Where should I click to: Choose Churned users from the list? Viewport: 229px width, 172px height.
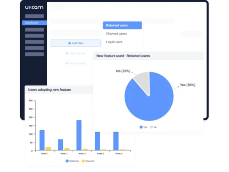116,33
